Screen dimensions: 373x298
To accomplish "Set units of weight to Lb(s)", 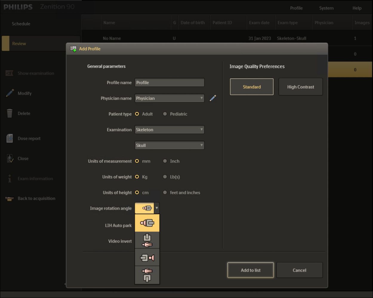I will point(165,177).
